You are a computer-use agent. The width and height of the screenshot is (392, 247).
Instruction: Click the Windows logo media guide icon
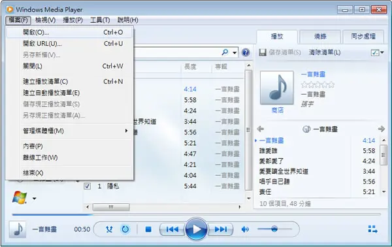20,197
